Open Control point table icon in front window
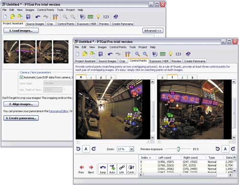The width and height of the screenshot is (239, 185). point(163,54)
